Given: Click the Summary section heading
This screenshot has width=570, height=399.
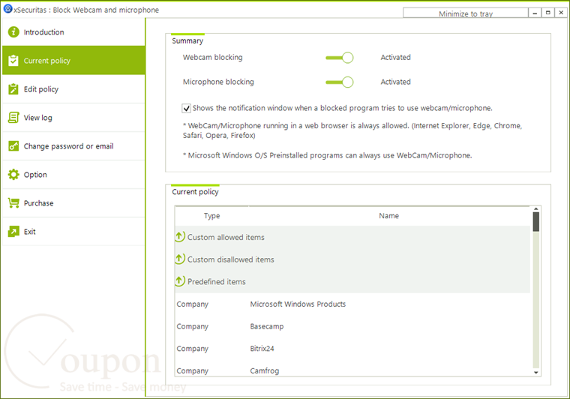Looking at the screenshot, I should coord(187,40).
